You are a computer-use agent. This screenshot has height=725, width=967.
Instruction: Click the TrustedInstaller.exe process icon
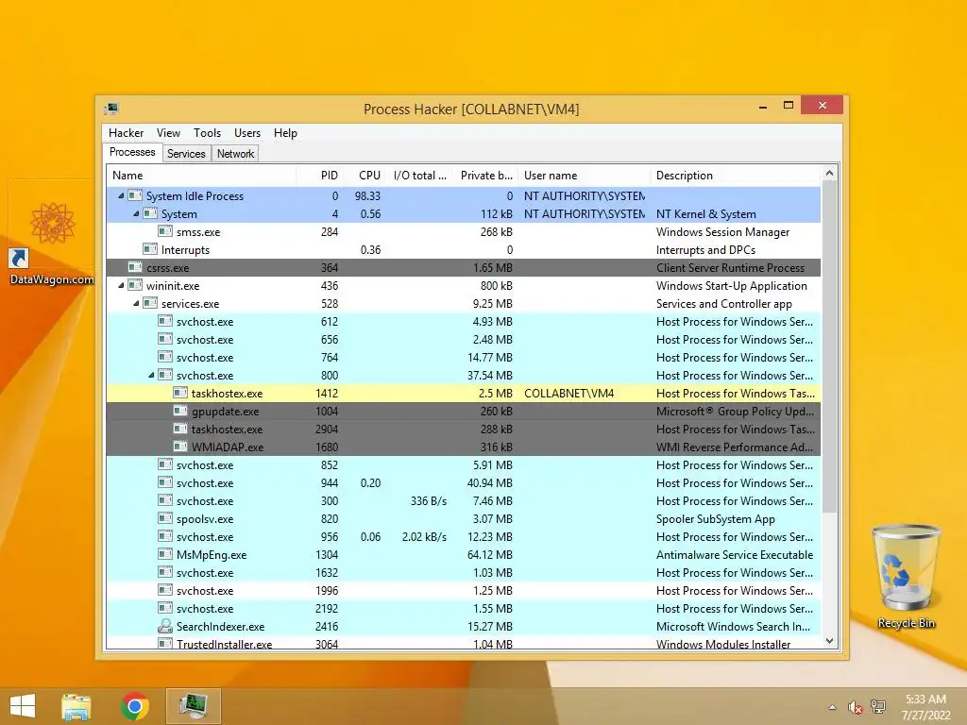[x=164, y=644]
